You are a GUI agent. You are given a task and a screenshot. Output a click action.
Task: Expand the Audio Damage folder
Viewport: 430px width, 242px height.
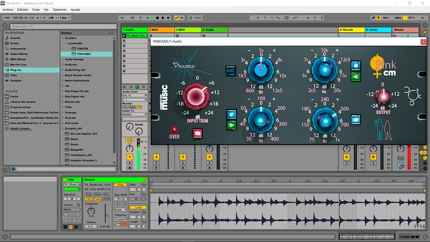(63, 60)
